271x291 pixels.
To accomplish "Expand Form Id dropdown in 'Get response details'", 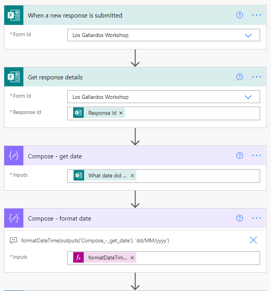I will pos(248,97).
